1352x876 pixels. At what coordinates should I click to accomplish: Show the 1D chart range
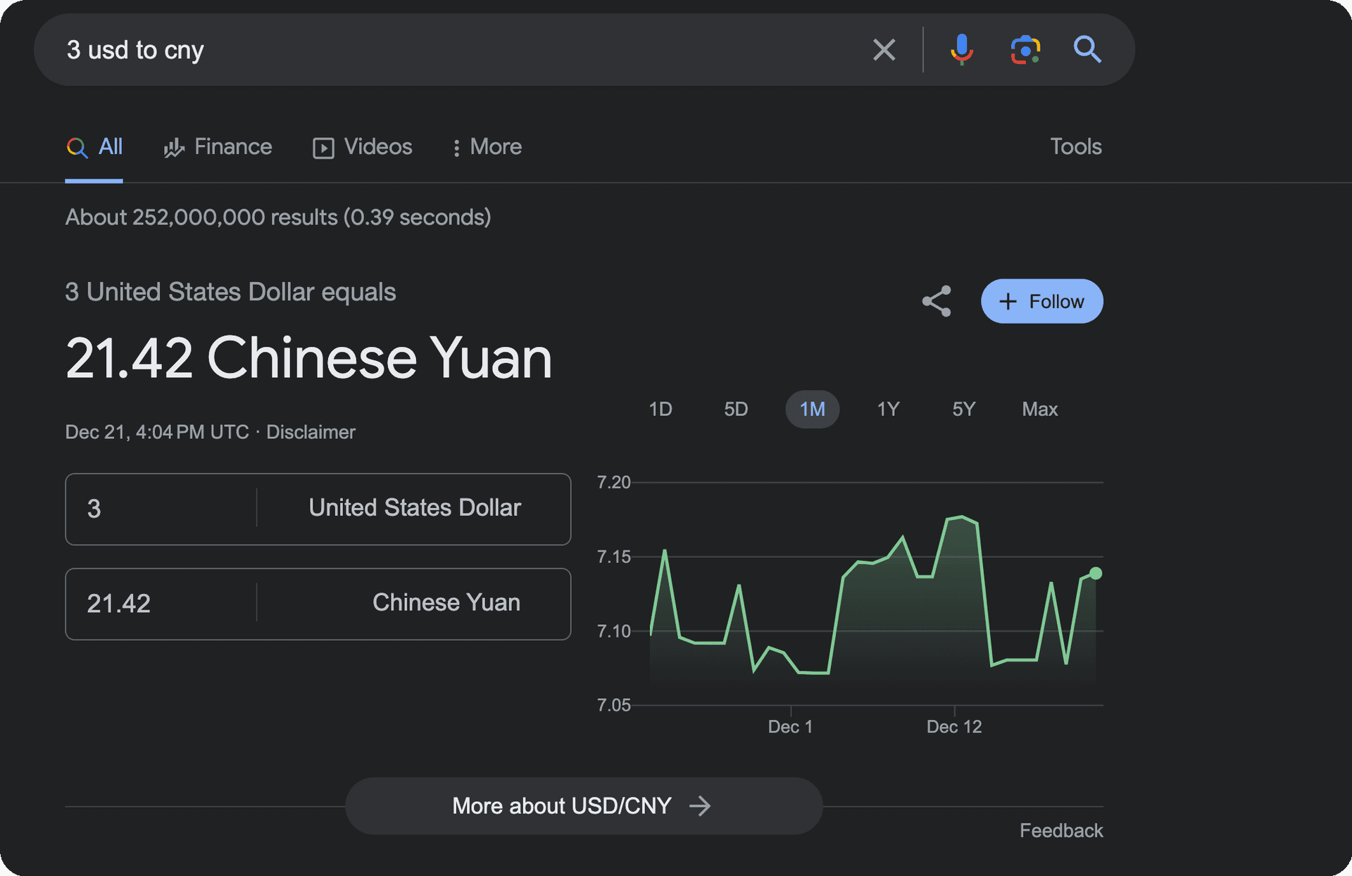click(661, 410)
